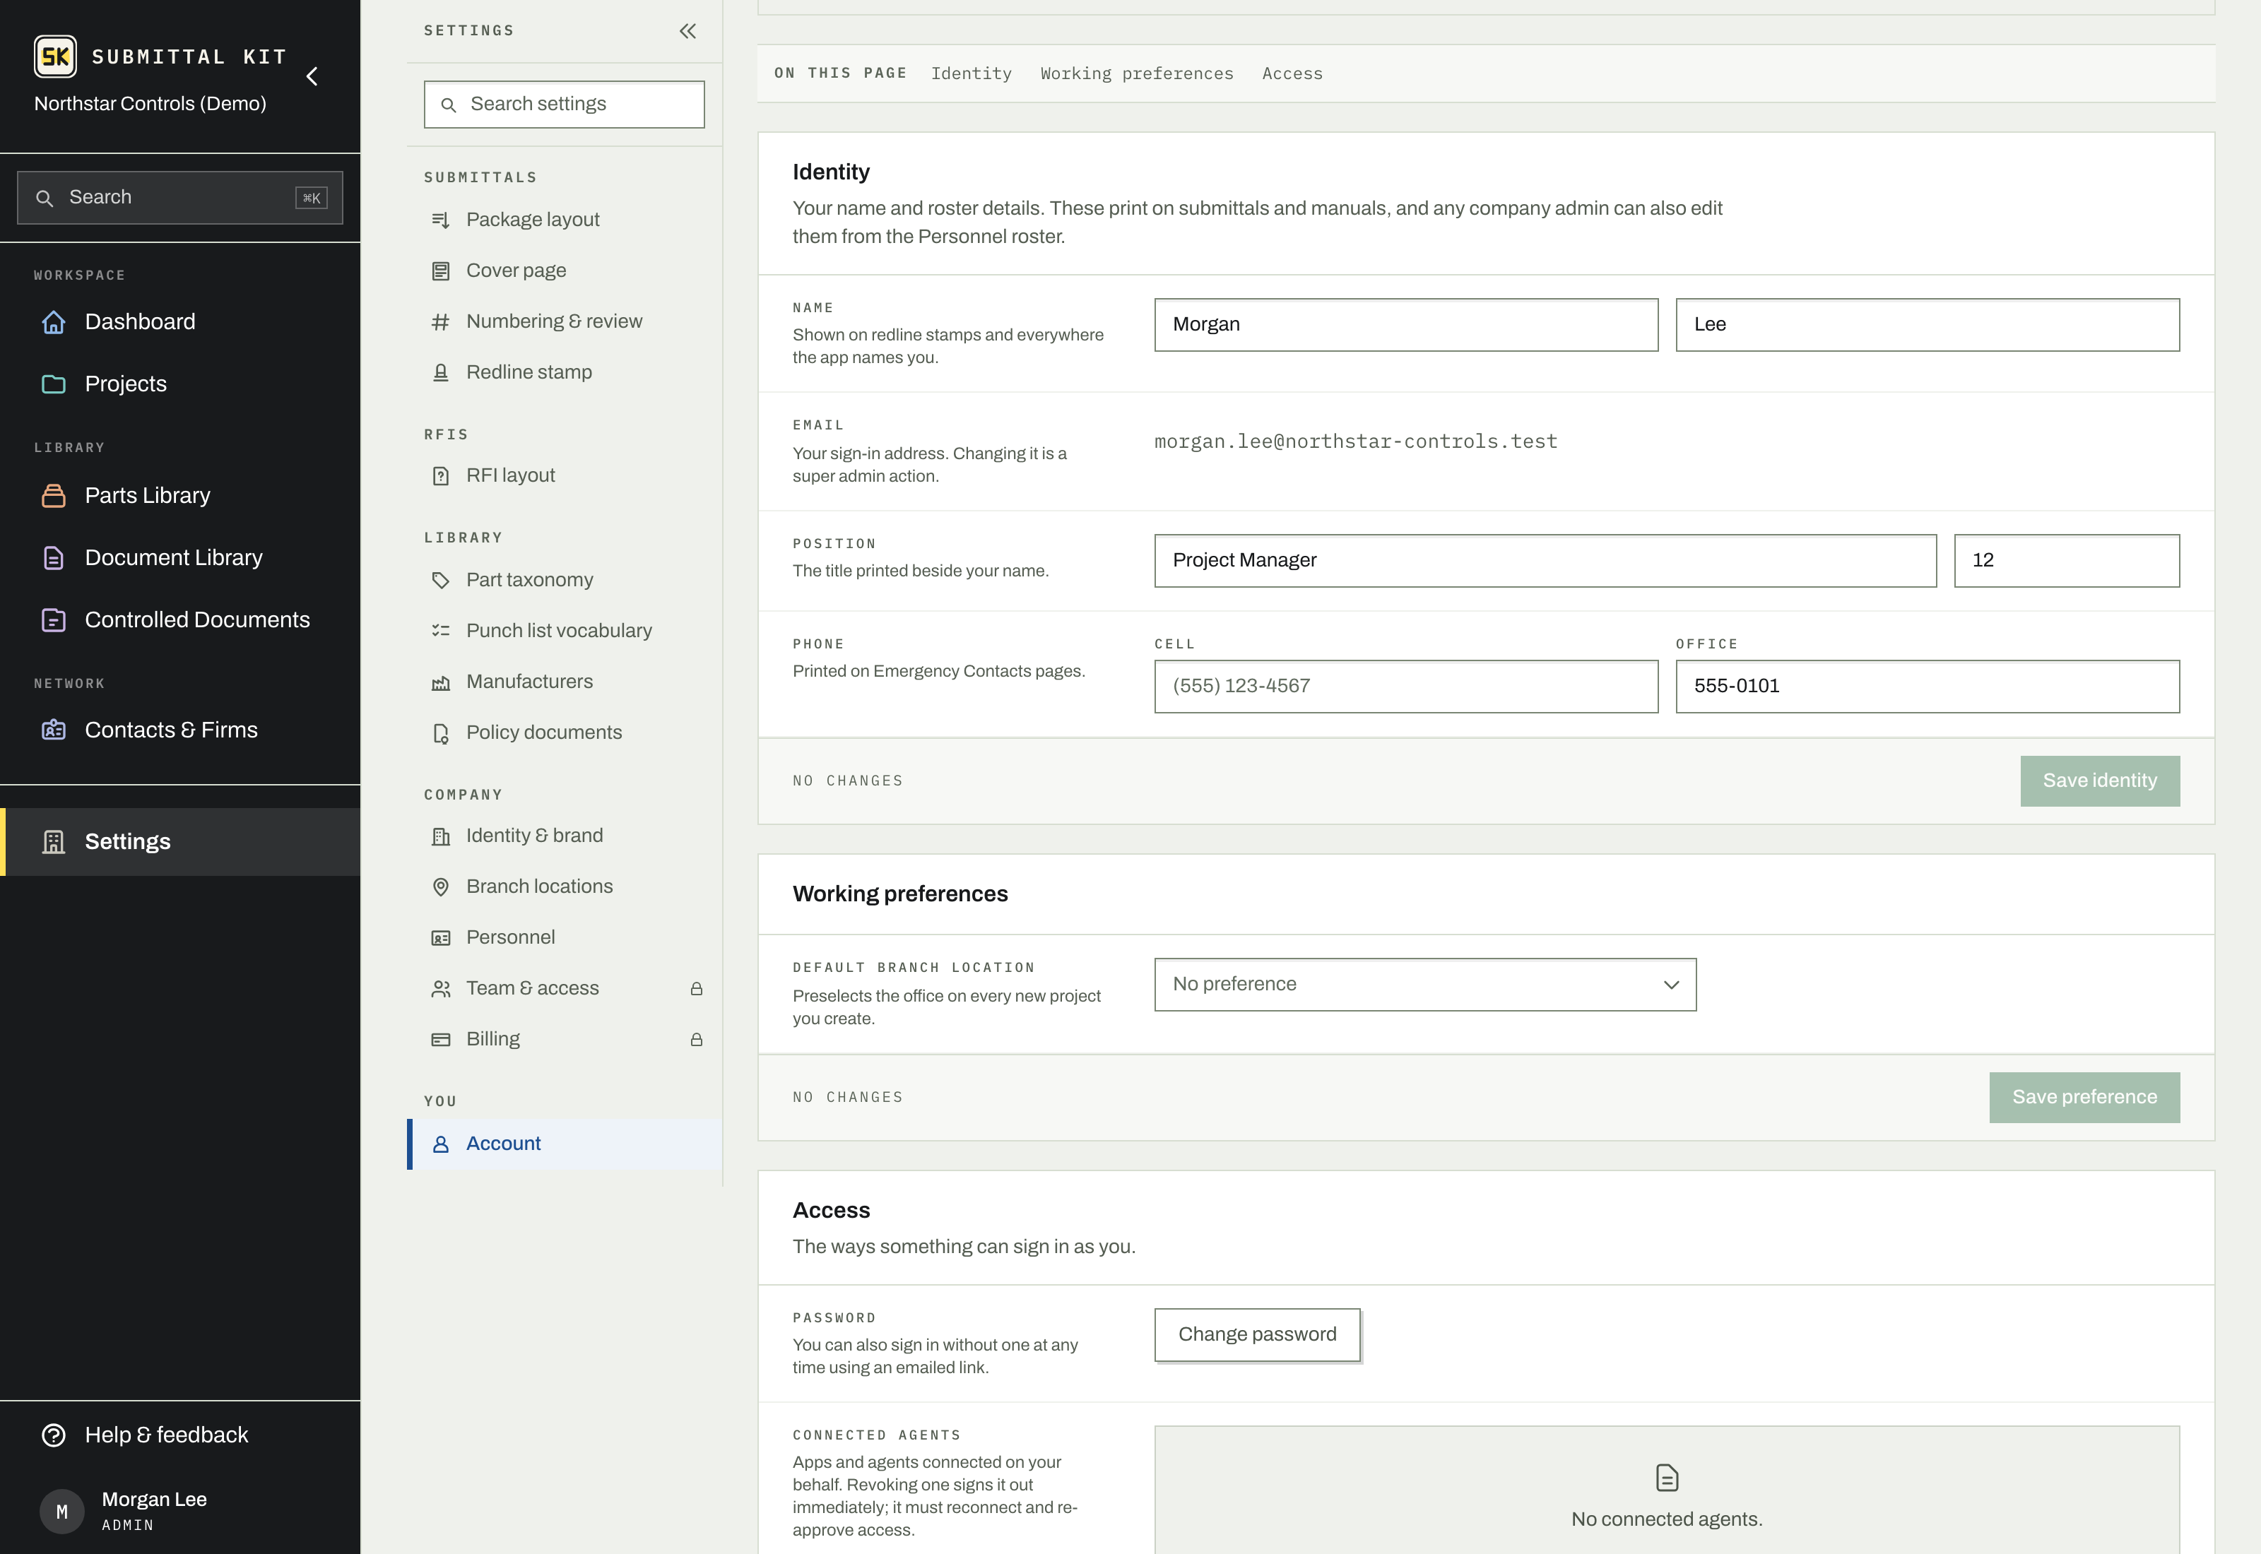This screenshot has height=1554, width=2261.
Task: Click the Save preference button
Action: point(2084,1098)
